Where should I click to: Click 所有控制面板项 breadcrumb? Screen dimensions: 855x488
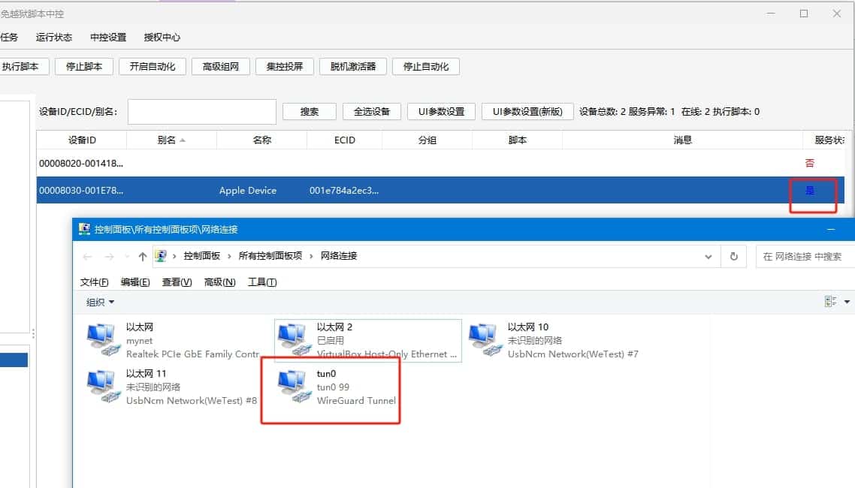pos(270,256)
